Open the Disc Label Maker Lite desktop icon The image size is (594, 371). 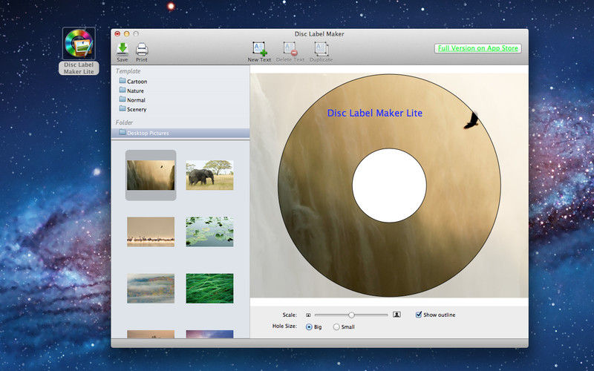[x=79, y=51]
